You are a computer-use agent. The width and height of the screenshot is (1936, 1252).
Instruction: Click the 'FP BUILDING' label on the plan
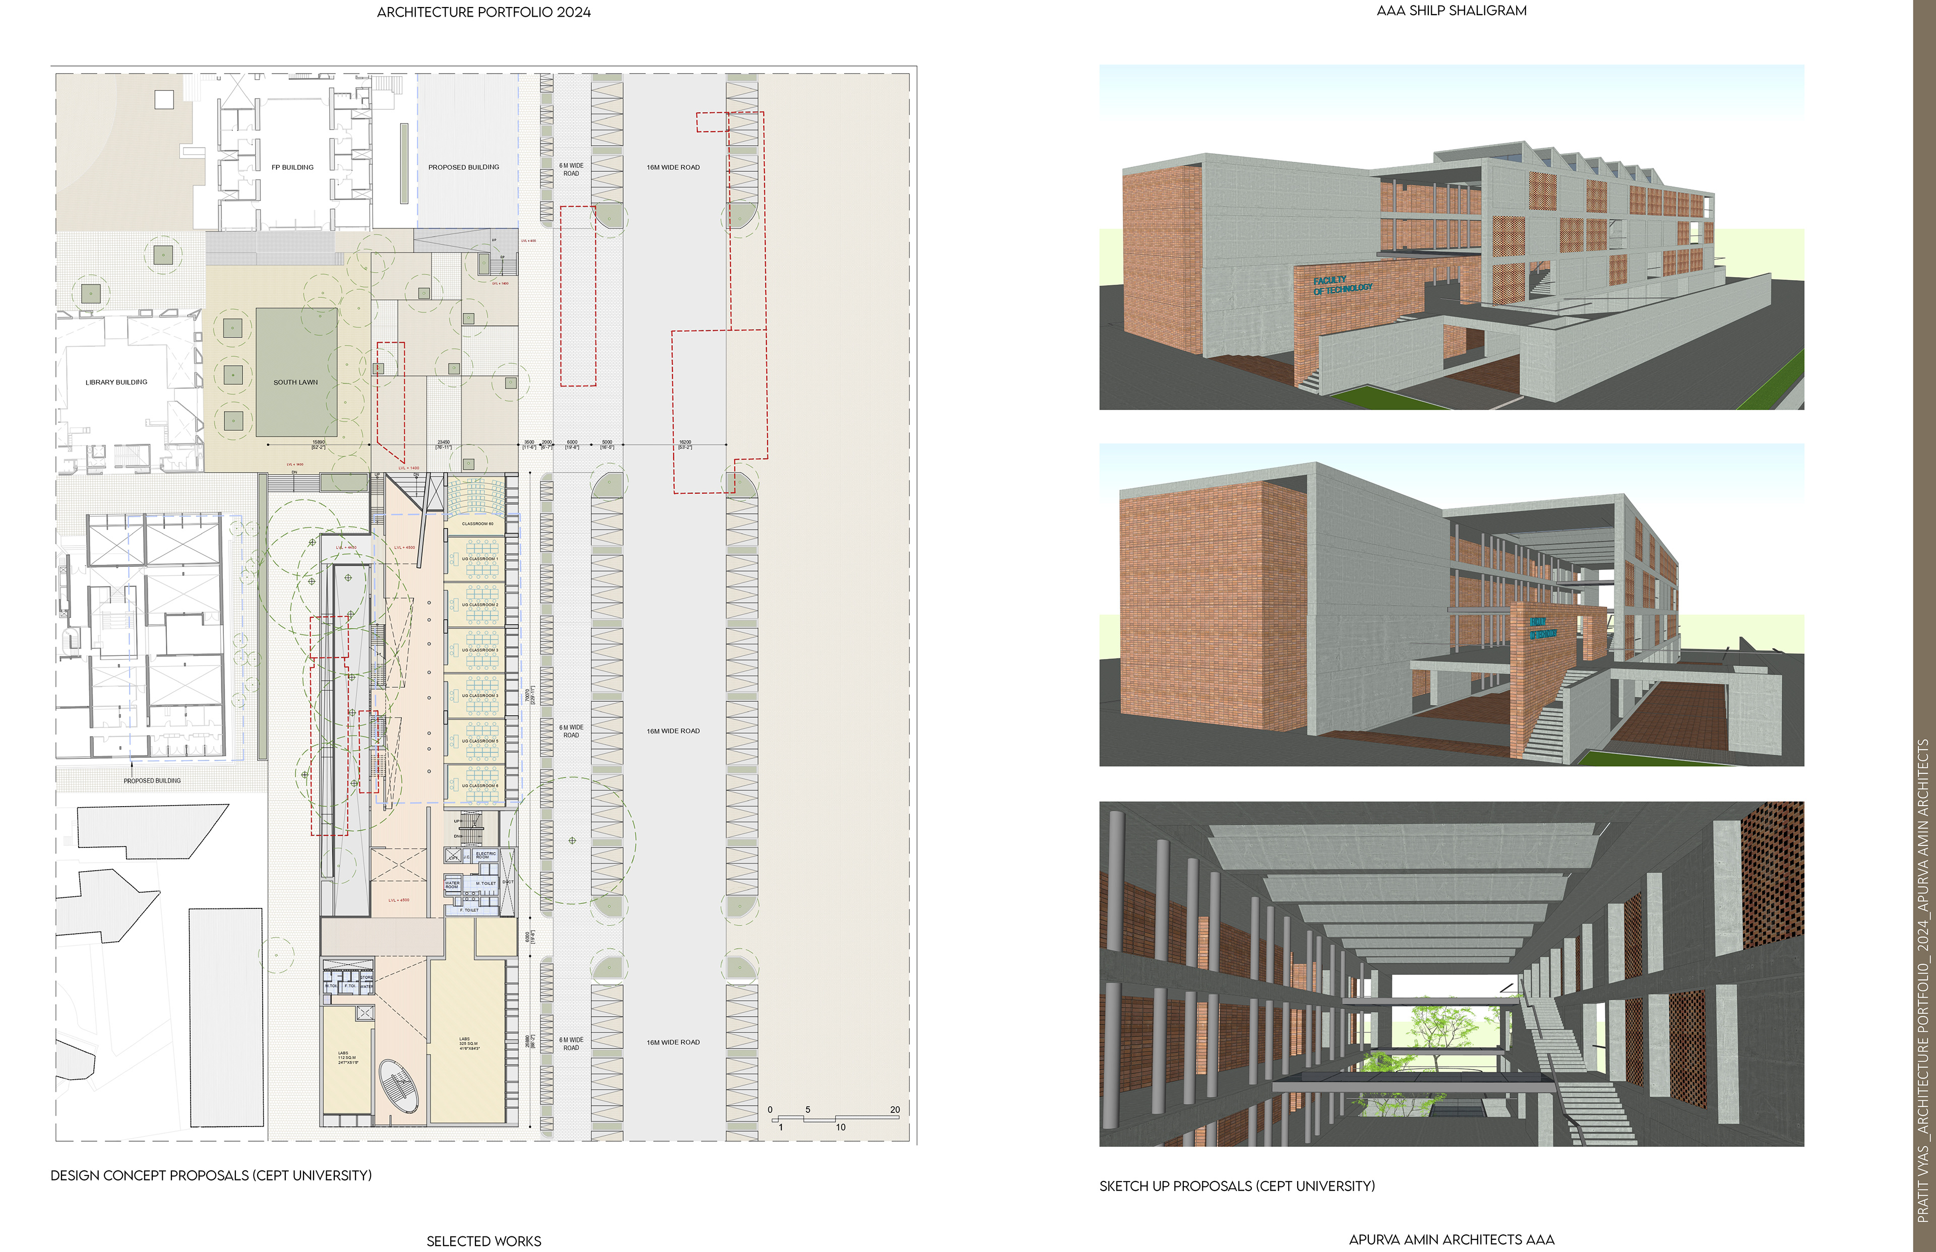click(292, 167)
